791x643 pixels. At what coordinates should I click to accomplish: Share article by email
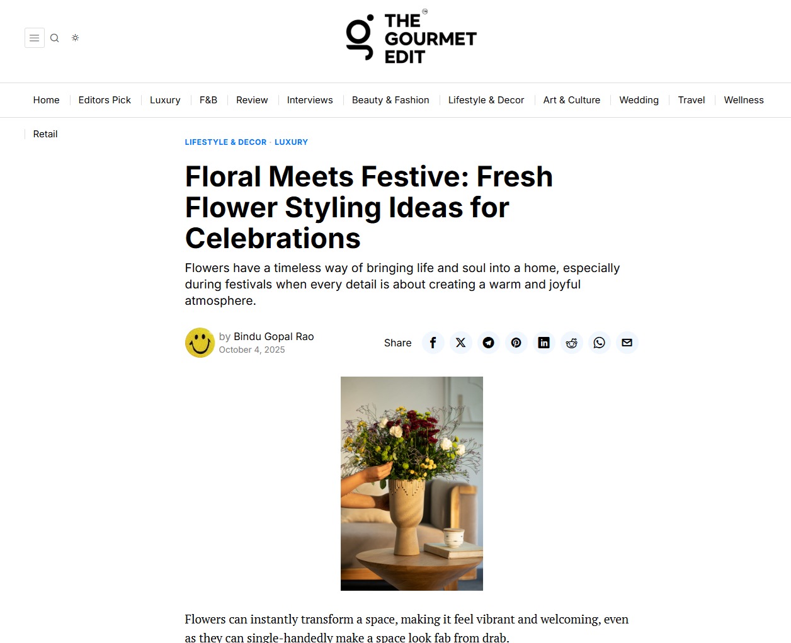point(627,343)
